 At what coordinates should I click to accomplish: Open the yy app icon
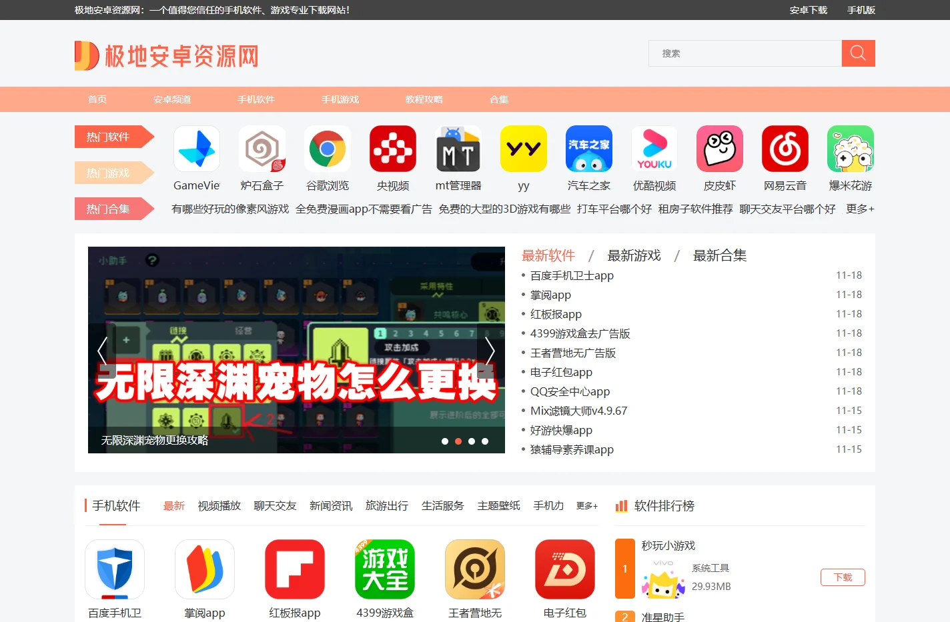pos(524,149)
